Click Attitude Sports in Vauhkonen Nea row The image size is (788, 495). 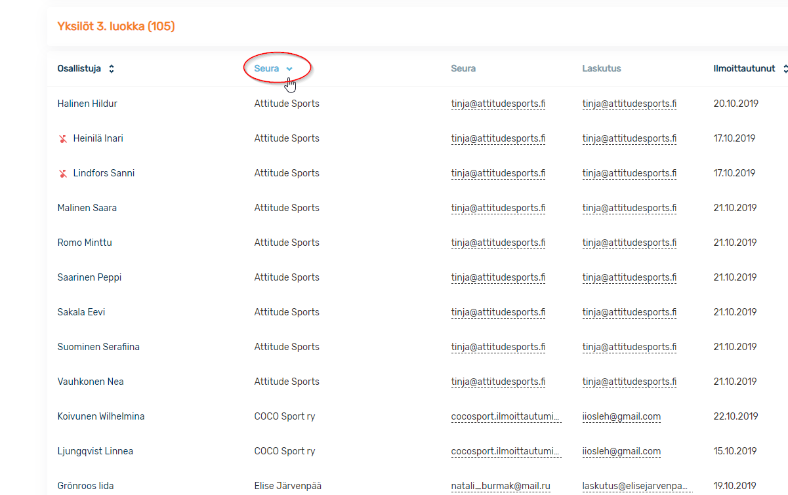287,382
